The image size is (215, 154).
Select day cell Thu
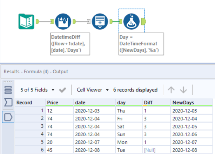pyautogui.click(x=129, y=111)
